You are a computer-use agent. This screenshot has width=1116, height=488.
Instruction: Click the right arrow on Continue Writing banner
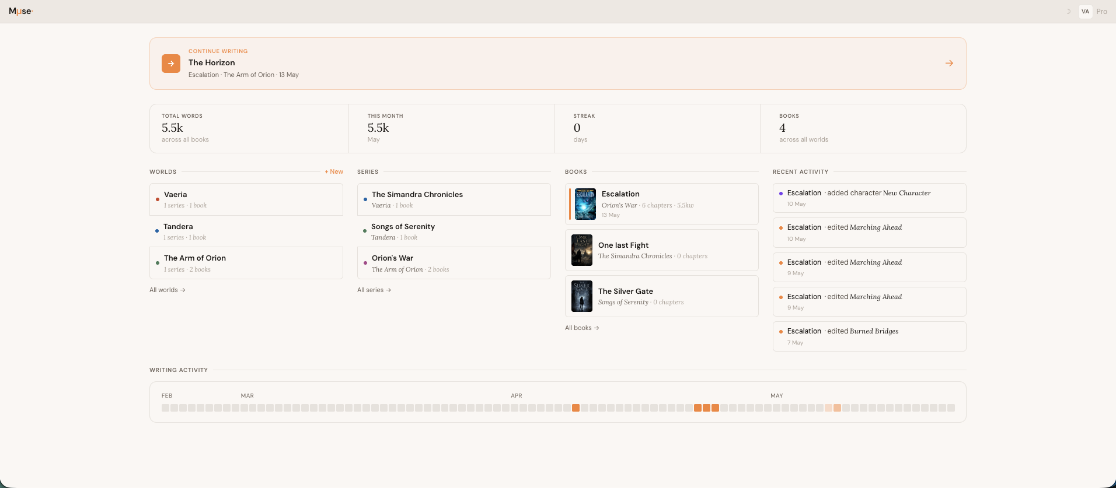pos(949,63)
